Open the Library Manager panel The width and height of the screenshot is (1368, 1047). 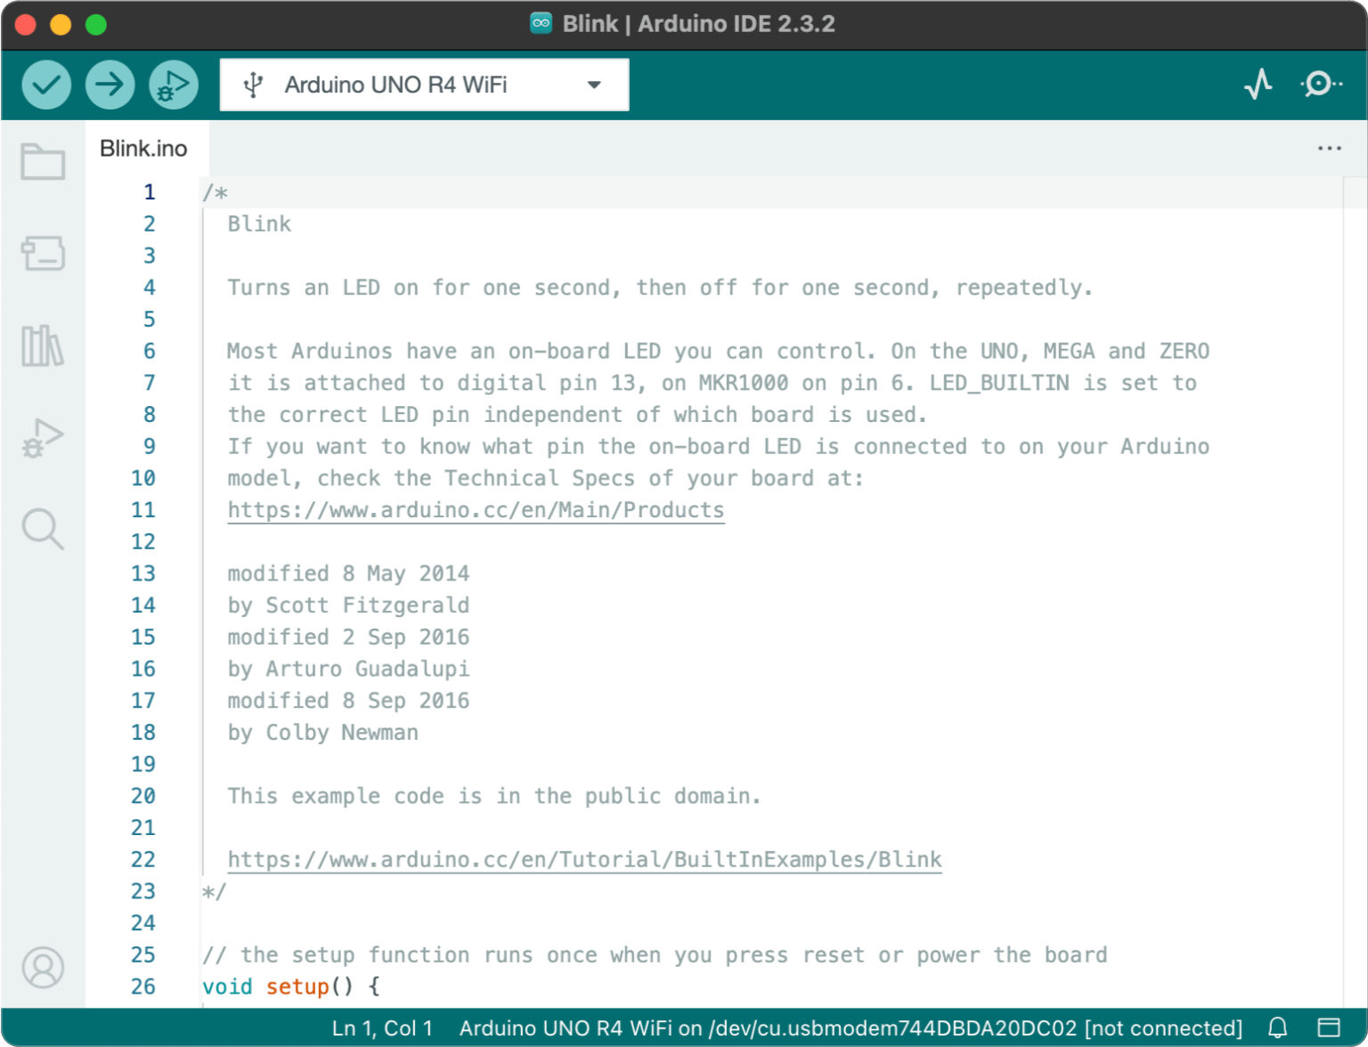click(43, 347)
